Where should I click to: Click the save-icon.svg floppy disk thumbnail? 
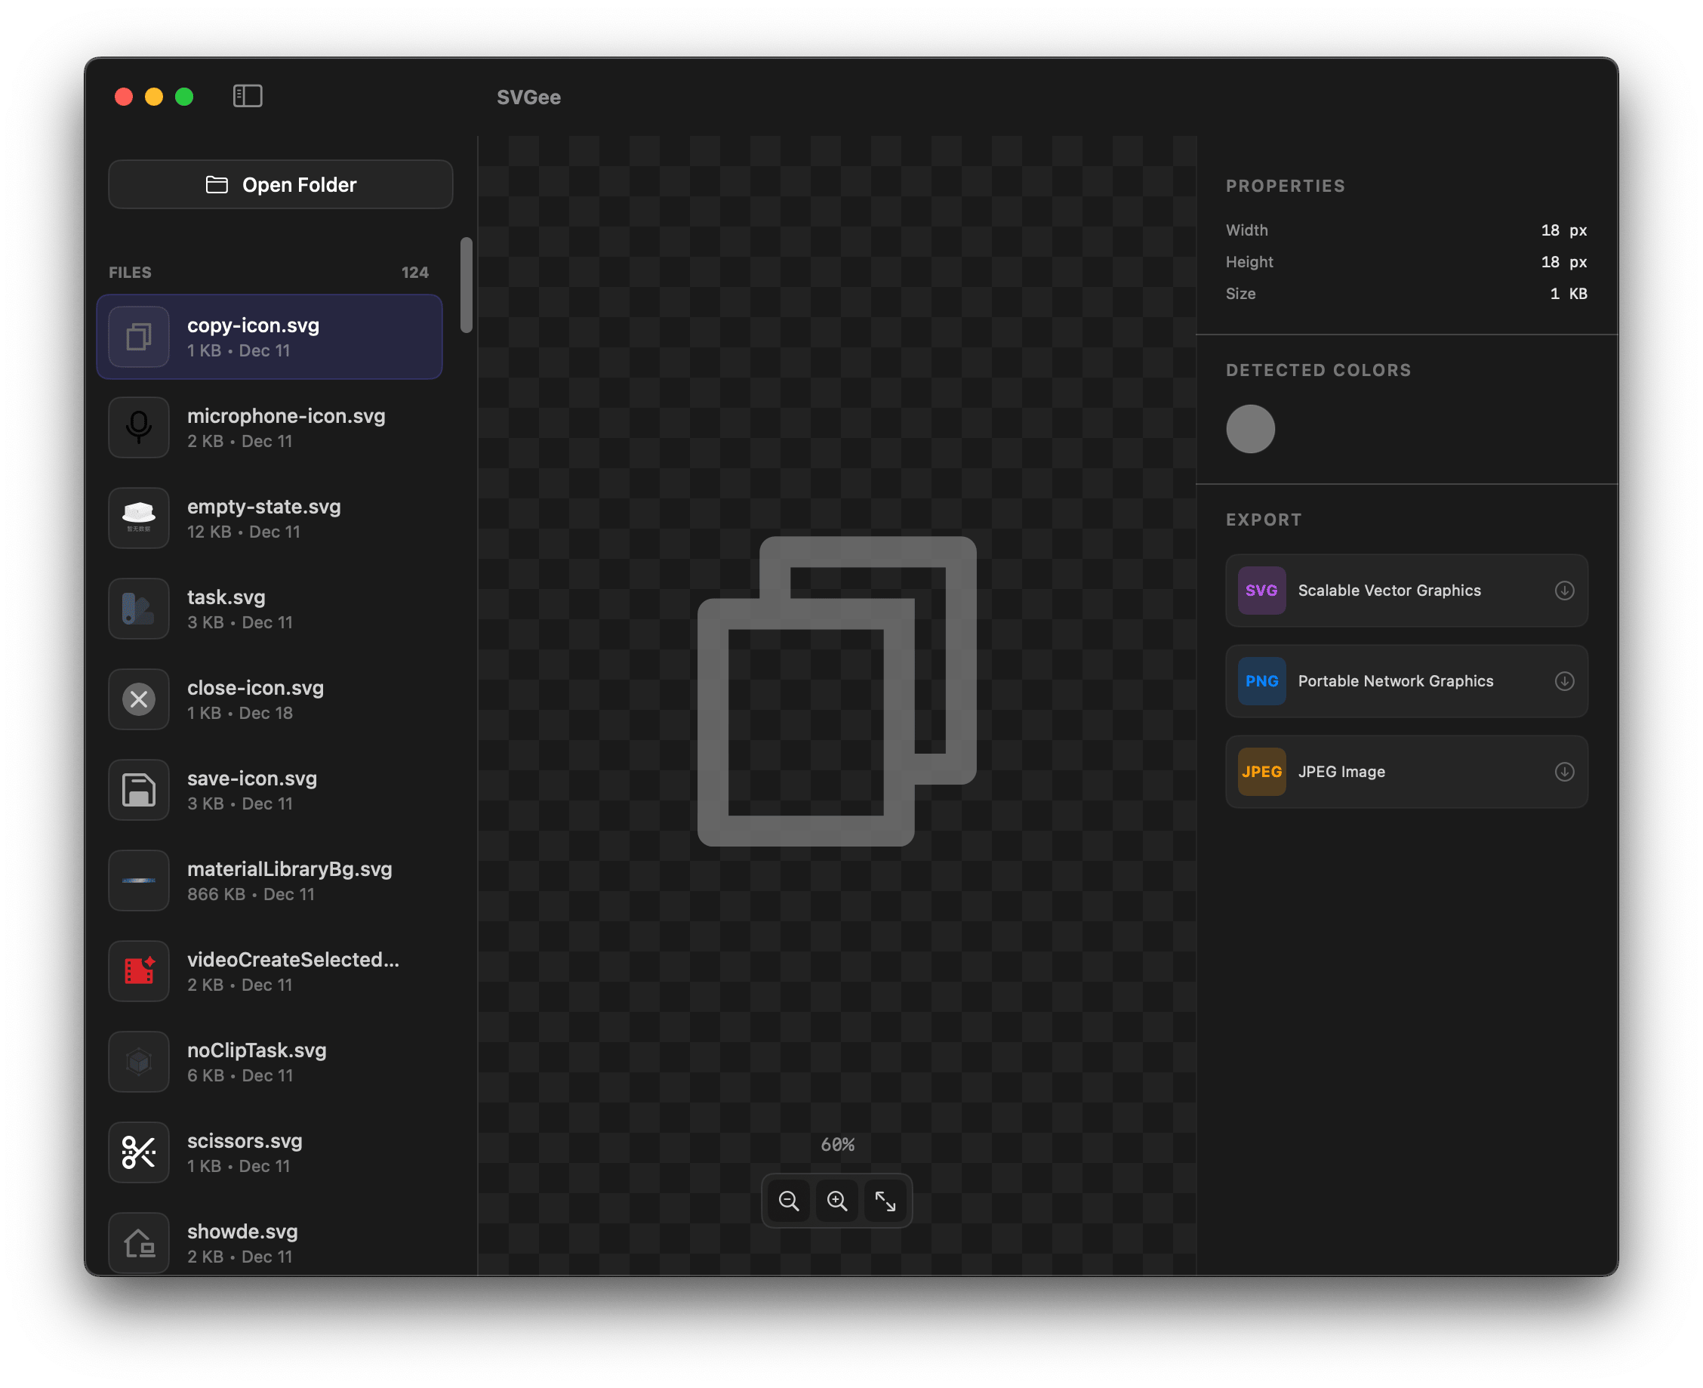point(138,789)
